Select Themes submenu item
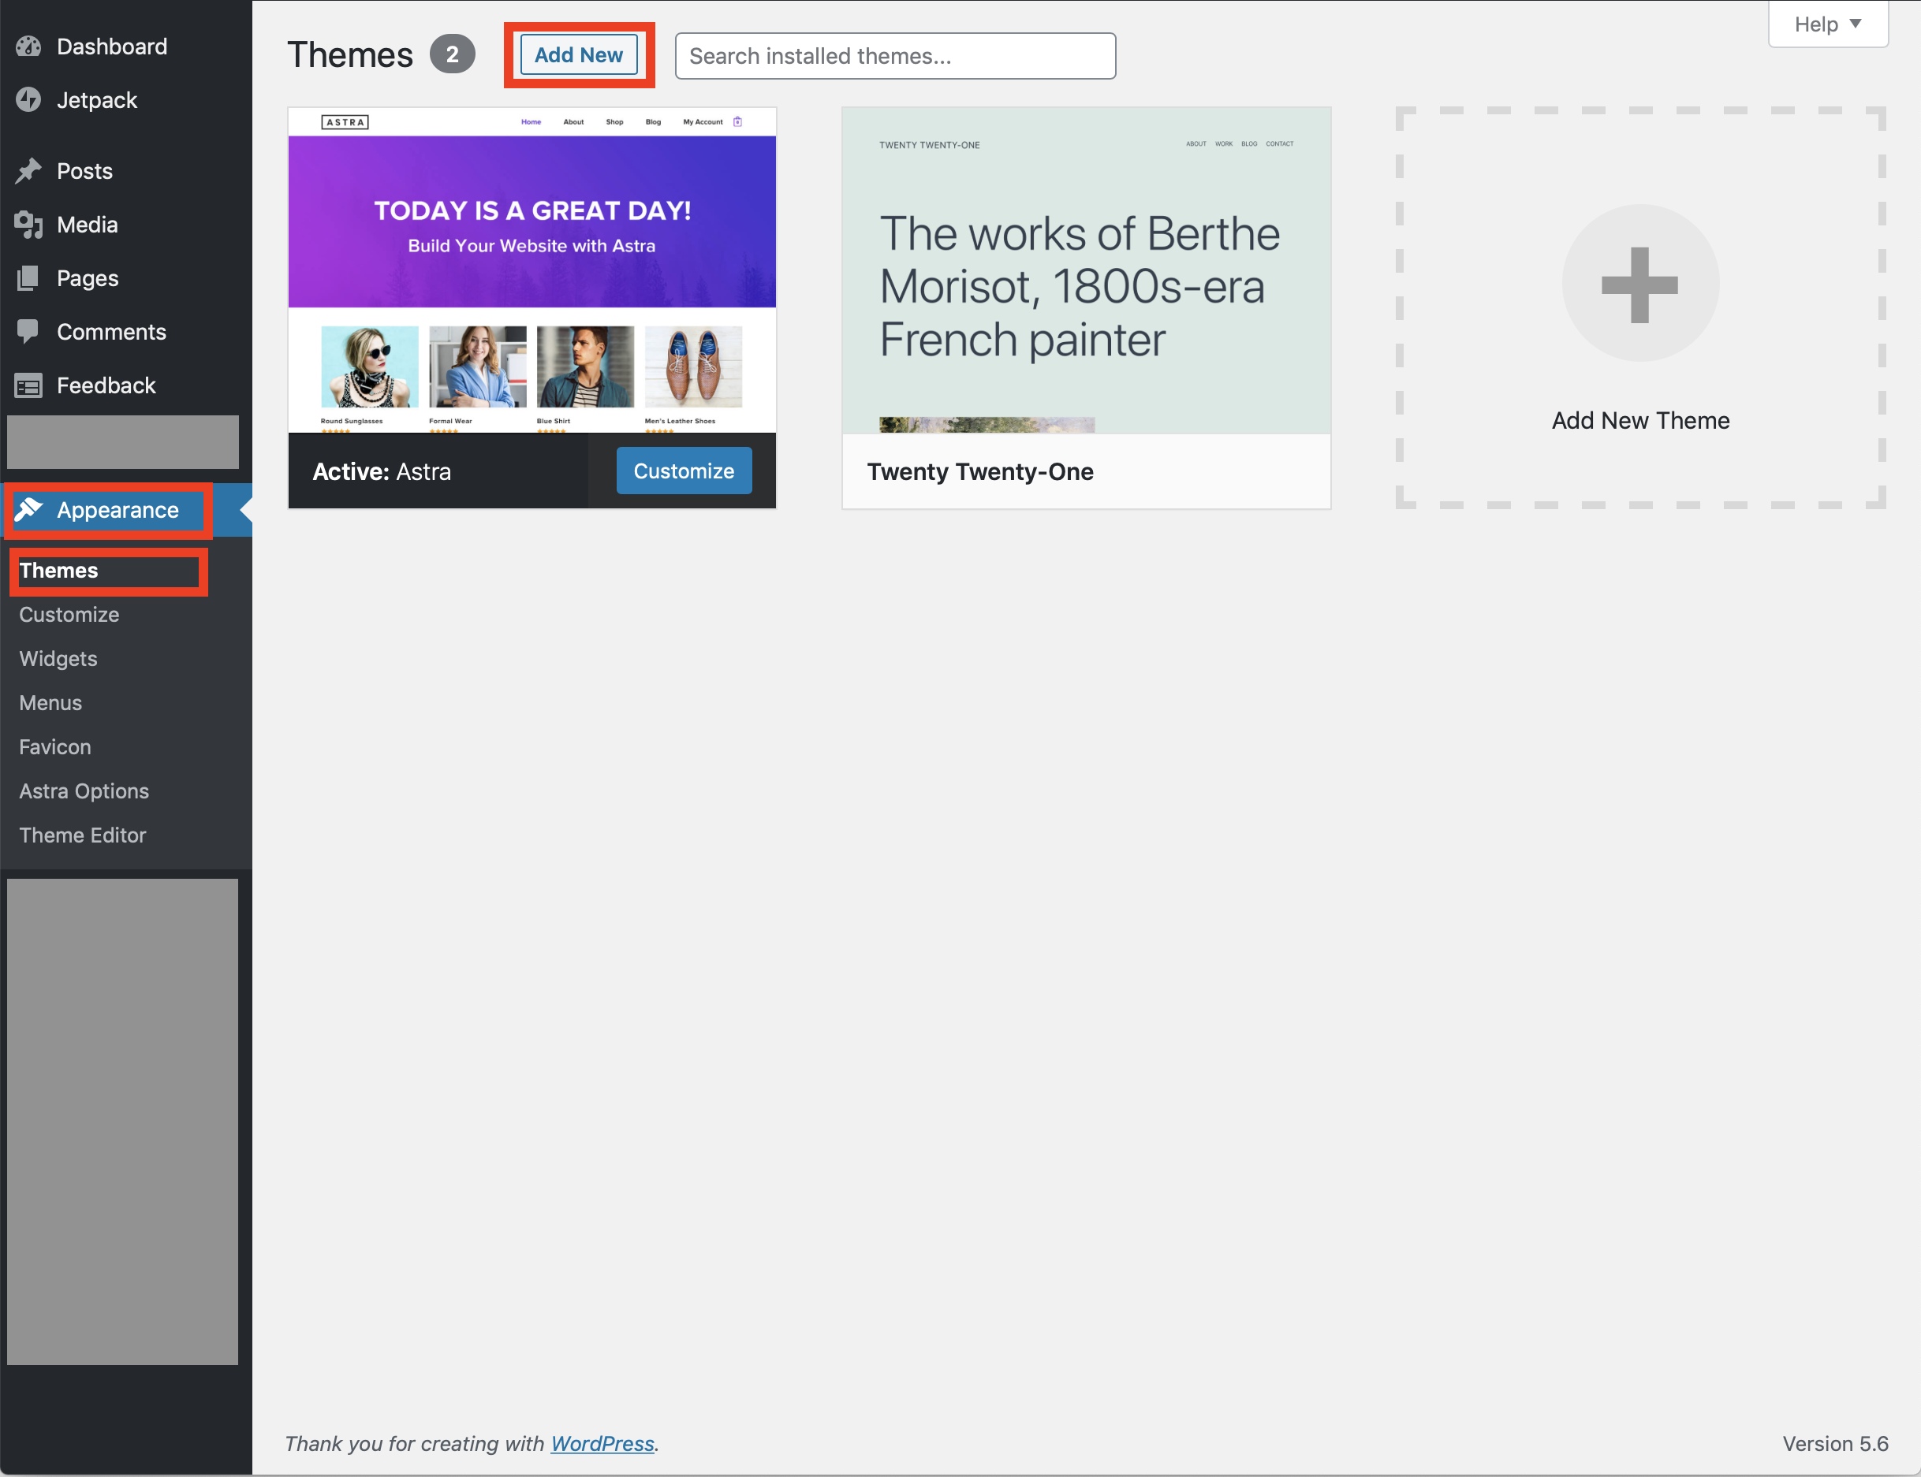This screenshot has width=1921, height=1477. pyautogui.click(x=59, y=571)
